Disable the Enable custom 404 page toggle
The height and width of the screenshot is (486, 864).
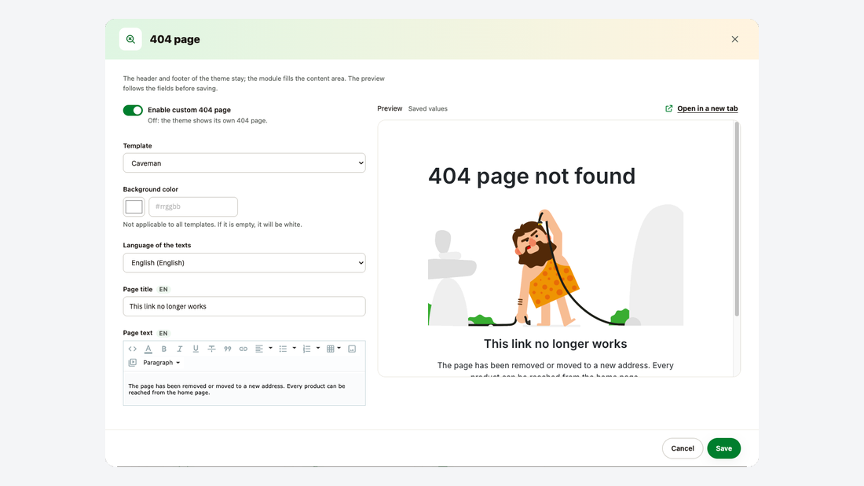[x=133, y=110]
